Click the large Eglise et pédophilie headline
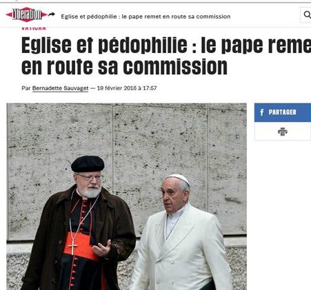The width and height of the screenshot is (311, 290). (166, 56)
